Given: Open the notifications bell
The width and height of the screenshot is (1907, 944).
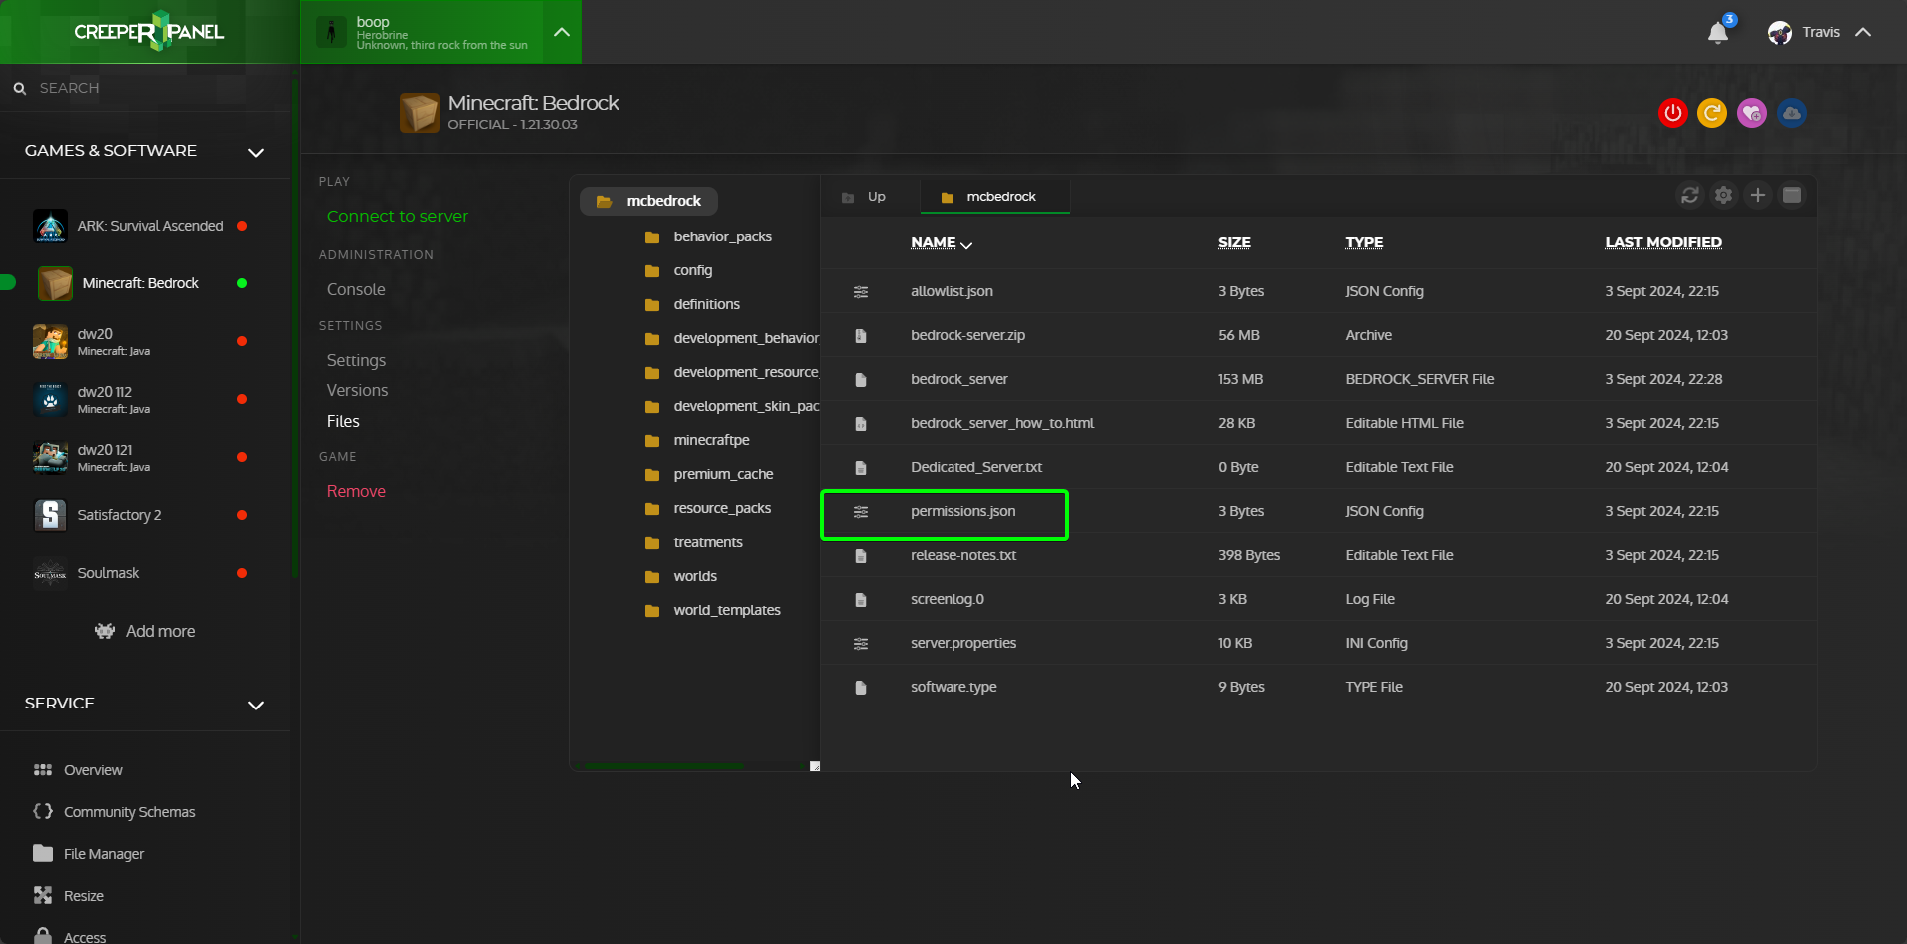Looking at the screenshot, I should 1718,33.
